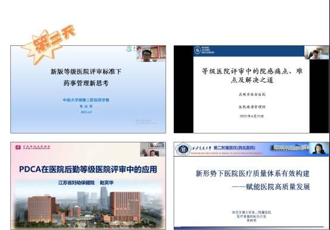Click the blue circular logo in Kunming slide header
The height and width of the screenshot is (230, 330).
coord(197,50)
